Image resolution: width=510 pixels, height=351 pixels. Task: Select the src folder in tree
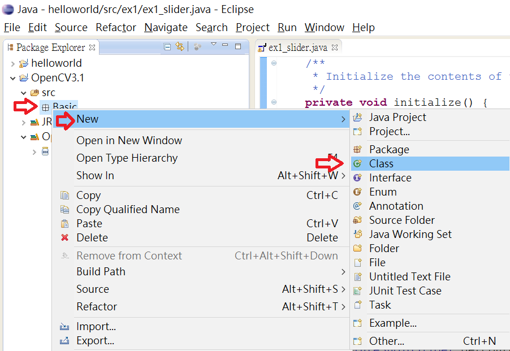(49, 93)
